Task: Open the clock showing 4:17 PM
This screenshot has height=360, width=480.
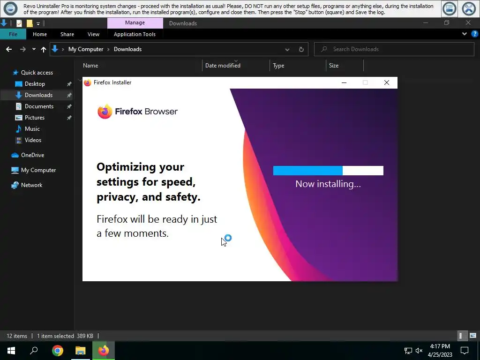Action: pos(440,351)
